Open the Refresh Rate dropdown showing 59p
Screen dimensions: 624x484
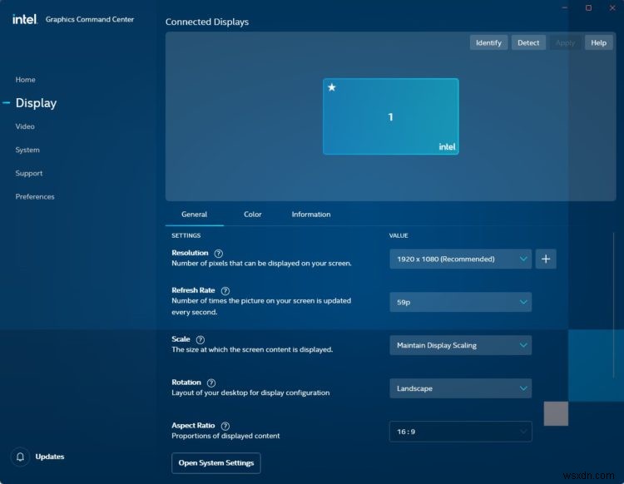pyautogui.click(x=460, y=302)
